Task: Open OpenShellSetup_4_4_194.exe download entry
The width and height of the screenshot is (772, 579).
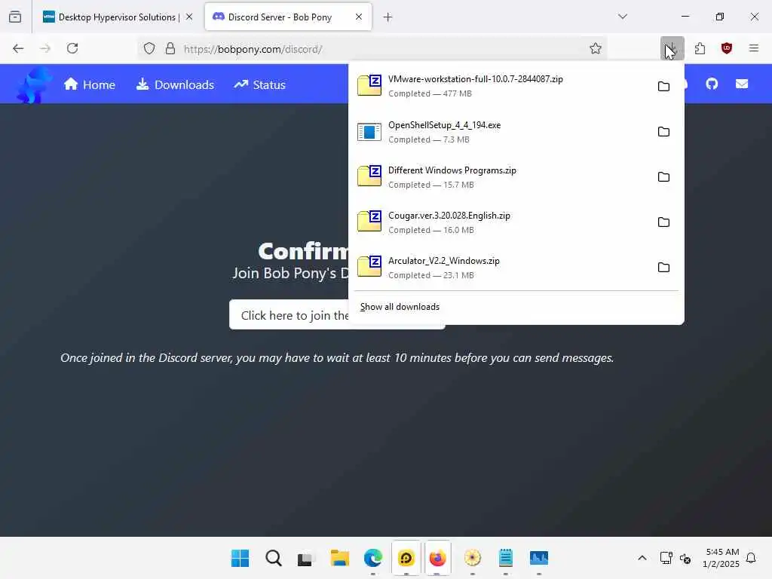Action: pyautogui.click(x=500, y=131)
